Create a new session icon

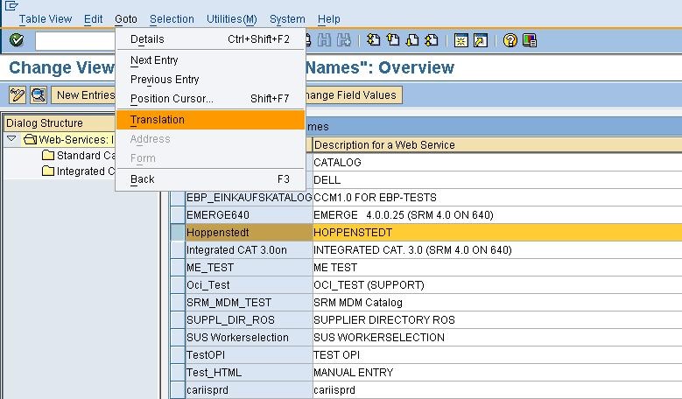pyautogui.click(x=461, y=40)
